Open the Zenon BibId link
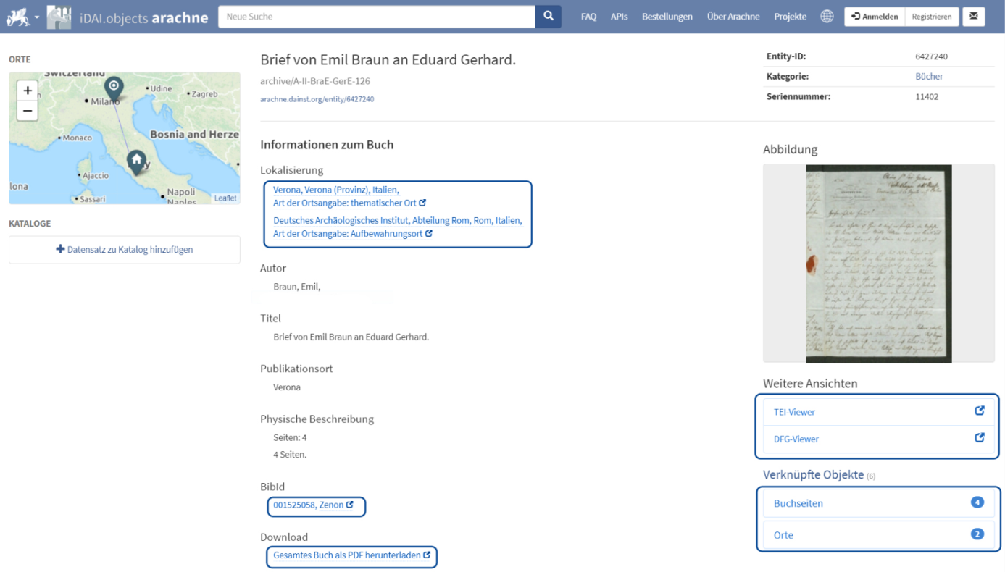 (x=313, y=505)
